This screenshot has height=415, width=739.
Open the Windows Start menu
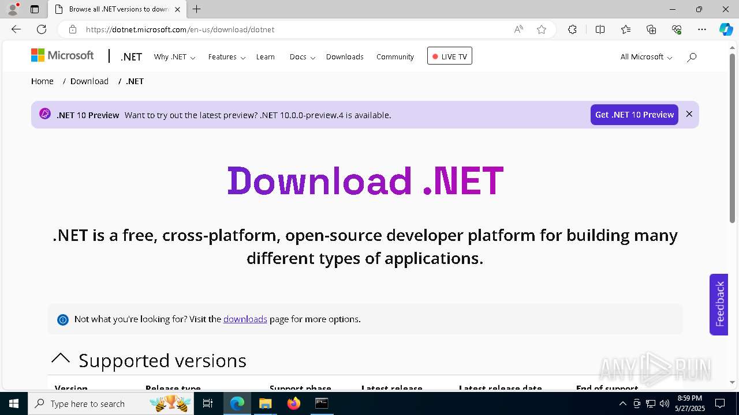[x=14, y=403]
